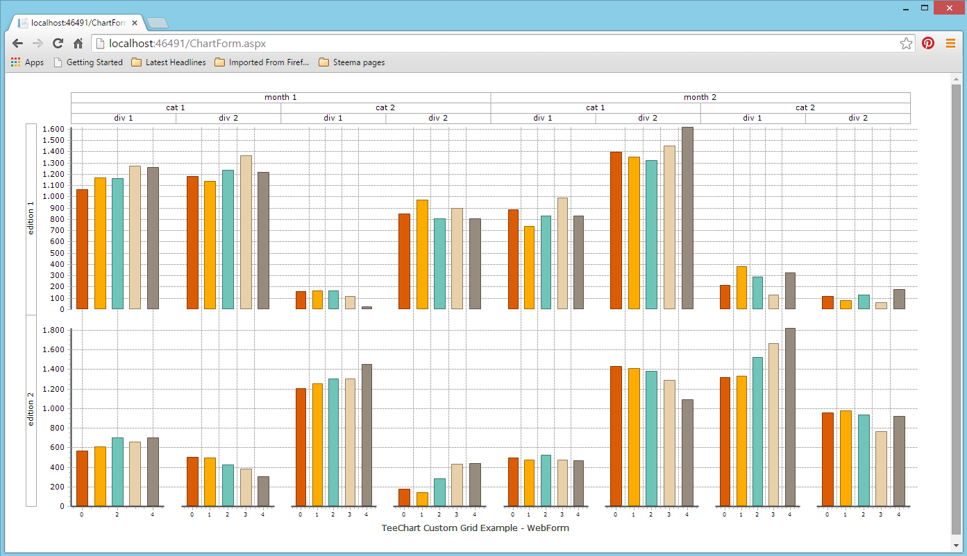967x556 pixels.
Task: Open the Steema pages bookmark folder
Action: click(351, 62)
